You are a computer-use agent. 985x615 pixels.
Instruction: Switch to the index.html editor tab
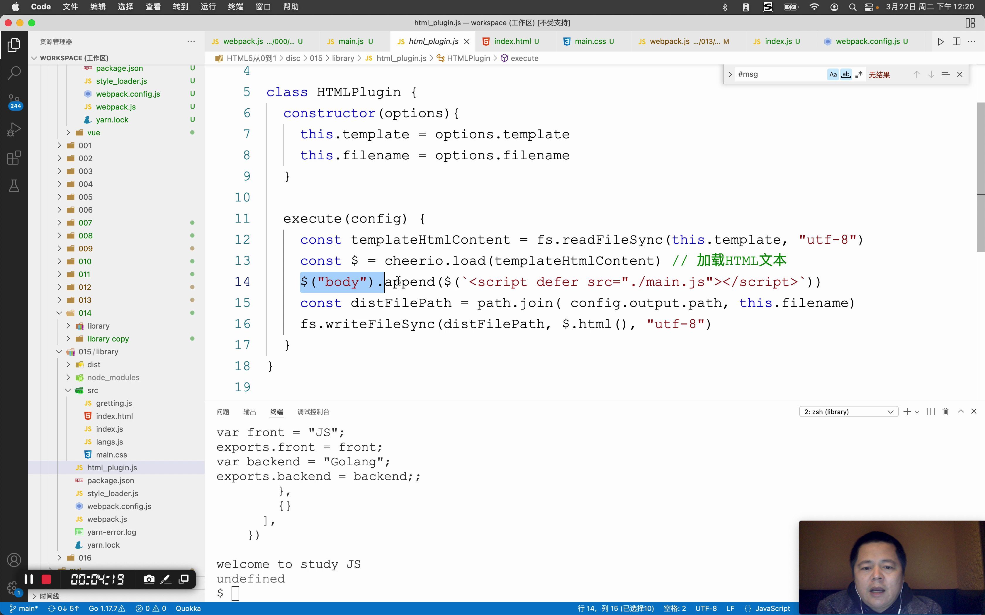tap(512, 42)
